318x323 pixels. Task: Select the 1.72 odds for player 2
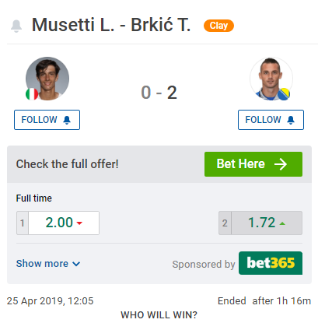click(260, 223)
